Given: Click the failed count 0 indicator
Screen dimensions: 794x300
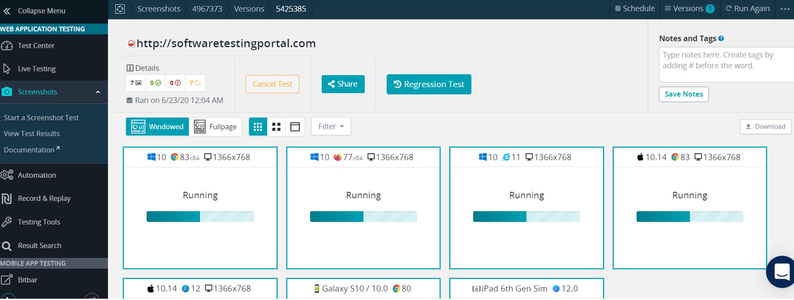Looking at the screenshot, I should click(175, 83).
